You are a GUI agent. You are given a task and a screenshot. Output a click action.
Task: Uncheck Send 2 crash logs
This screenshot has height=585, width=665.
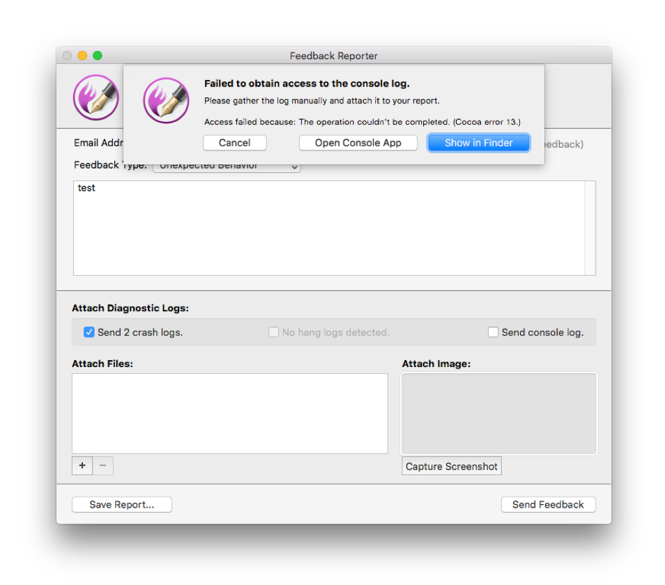[89, 332]
